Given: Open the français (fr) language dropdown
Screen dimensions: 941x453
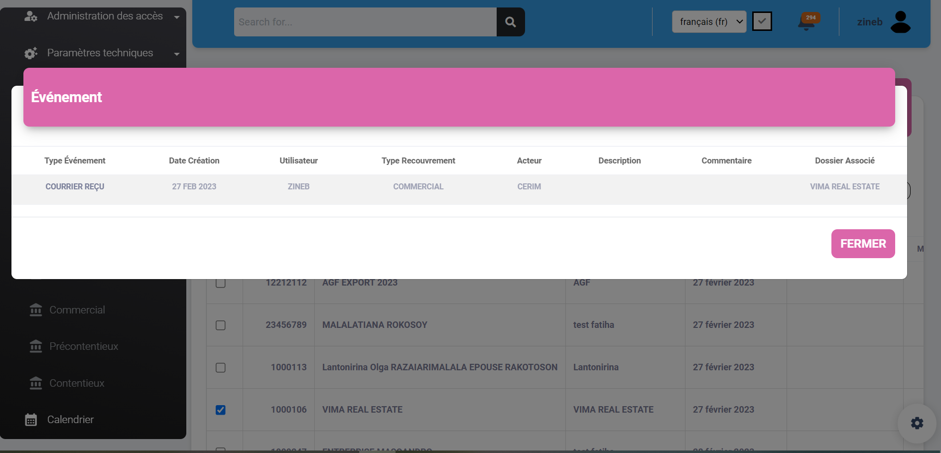Looking at the screenshot, I should click(x=709, y=22).
